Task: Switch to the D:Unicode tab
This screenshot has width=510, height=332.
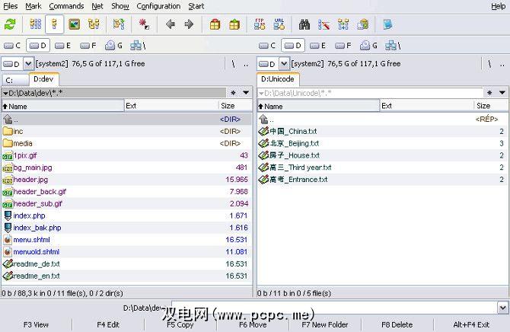Action: coord(278,79)
